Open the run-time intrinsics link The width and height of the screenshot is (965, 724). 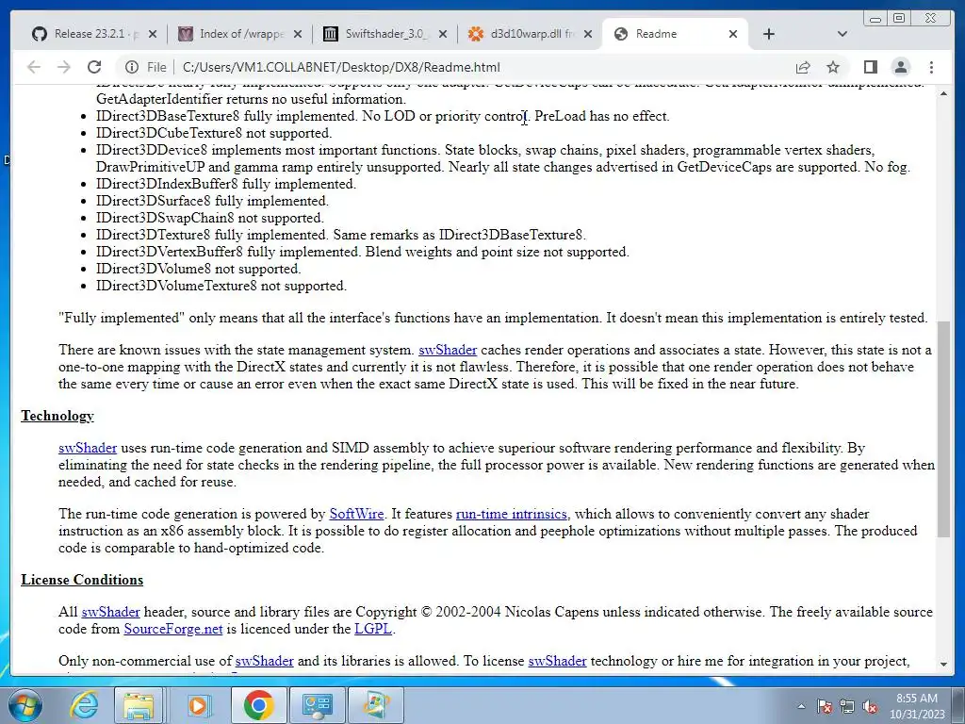[512, 514]
